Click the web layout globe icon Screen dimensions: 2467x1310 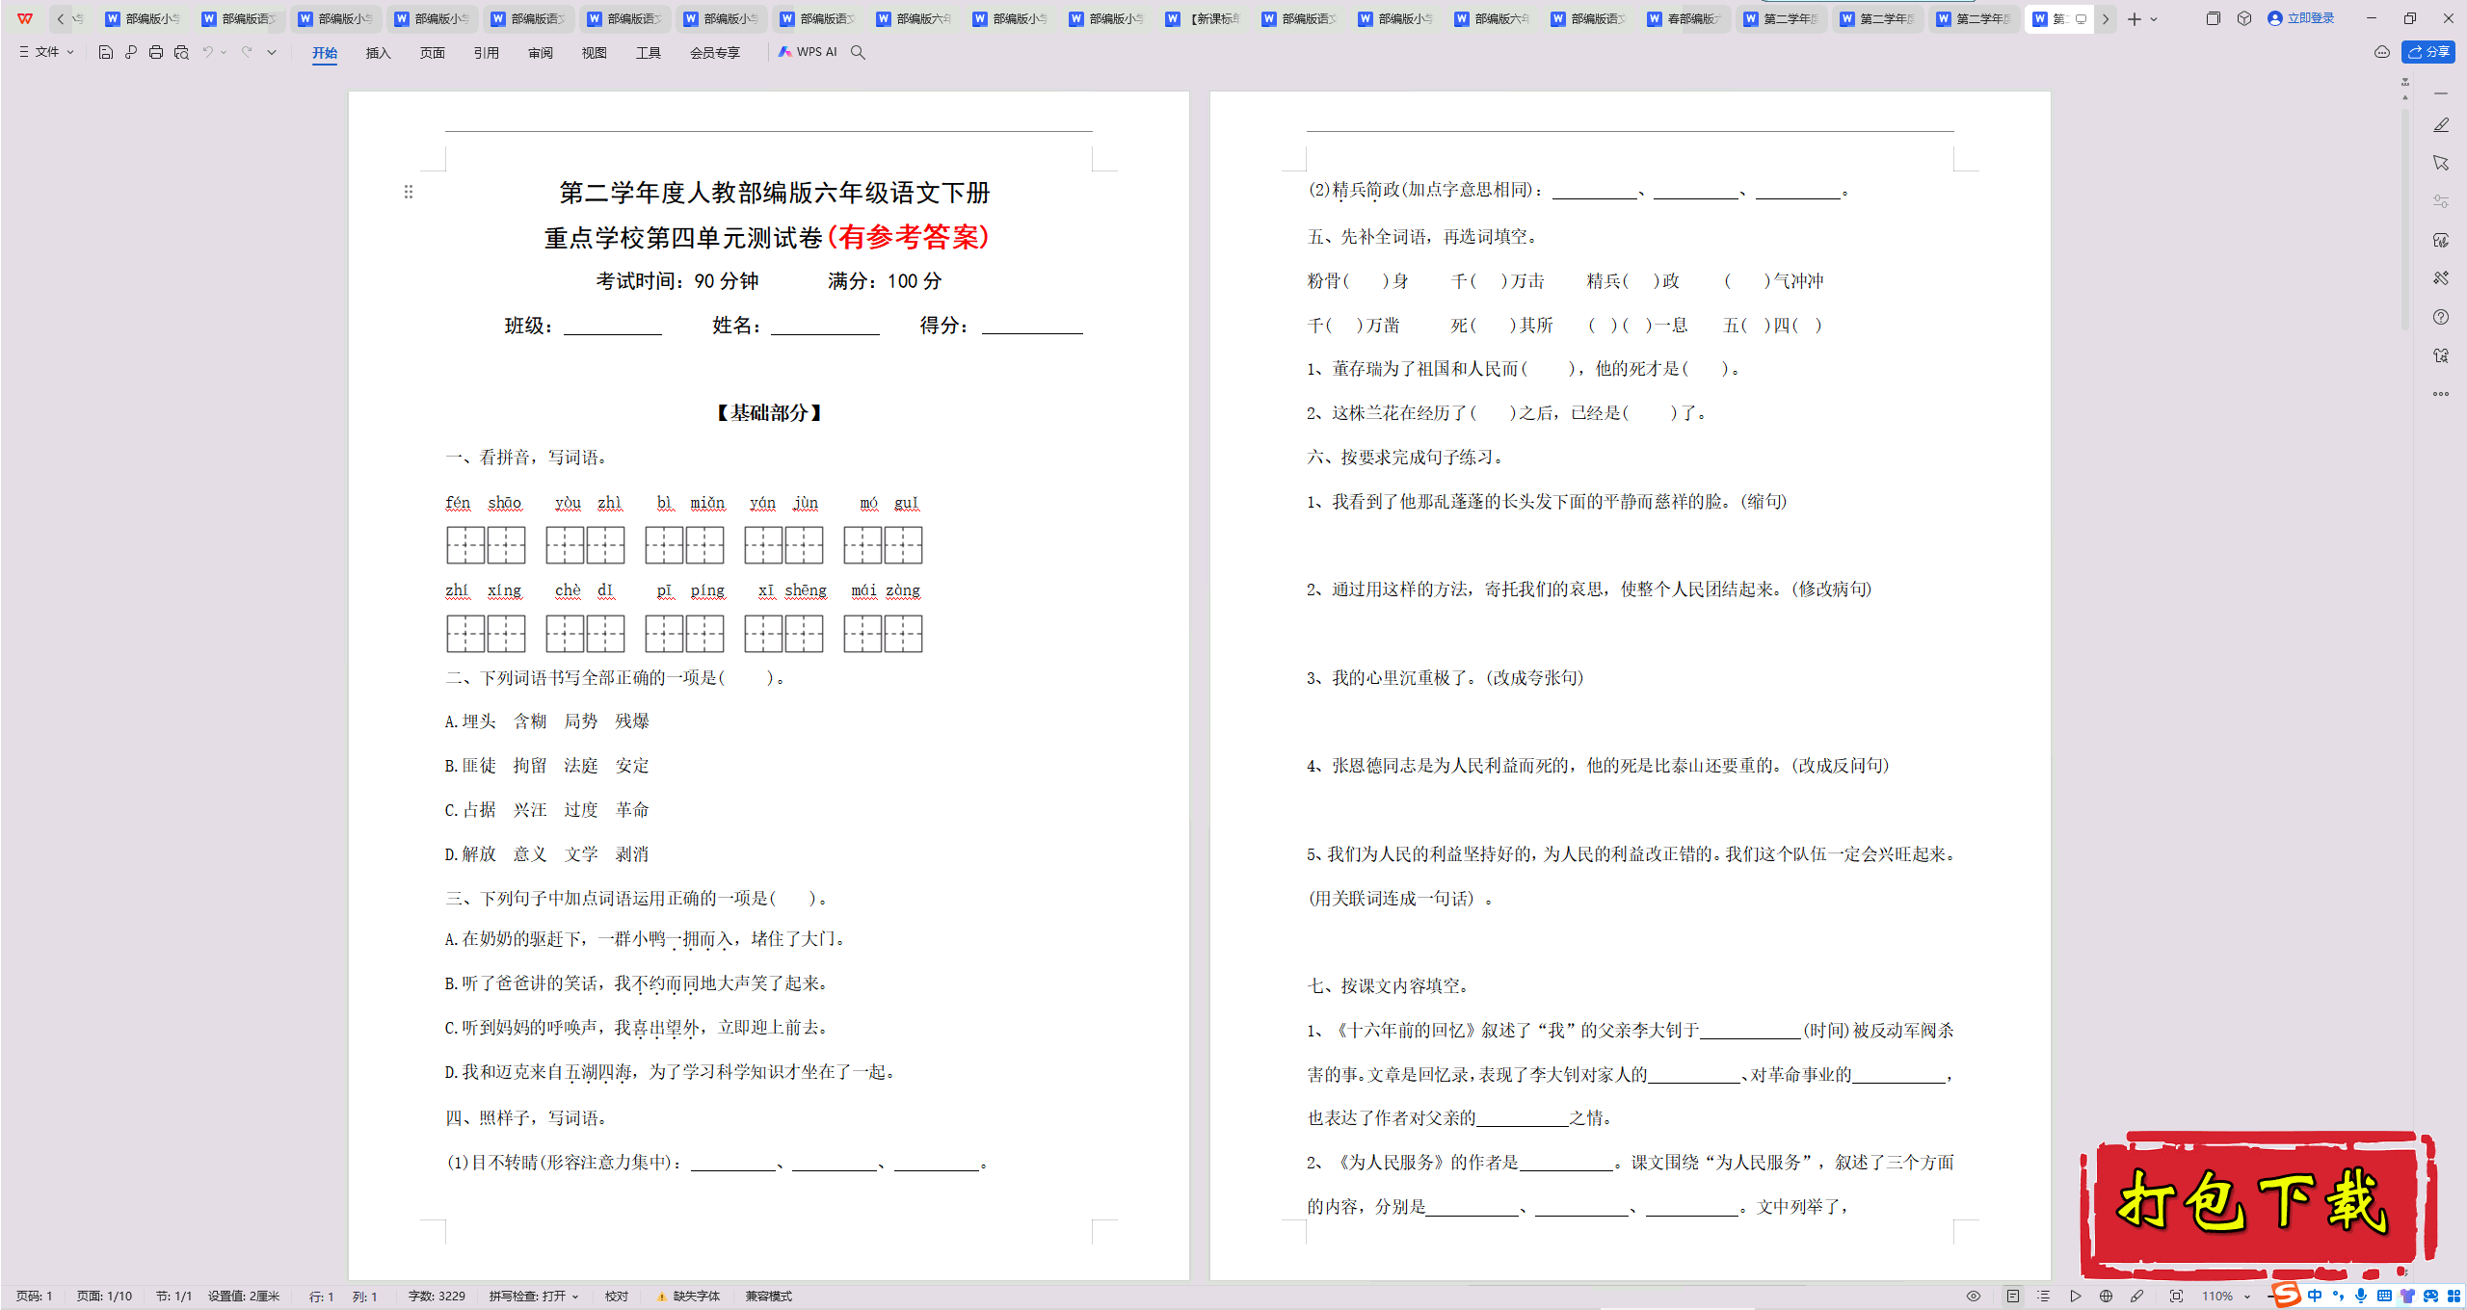[x=2106, y=1297]
